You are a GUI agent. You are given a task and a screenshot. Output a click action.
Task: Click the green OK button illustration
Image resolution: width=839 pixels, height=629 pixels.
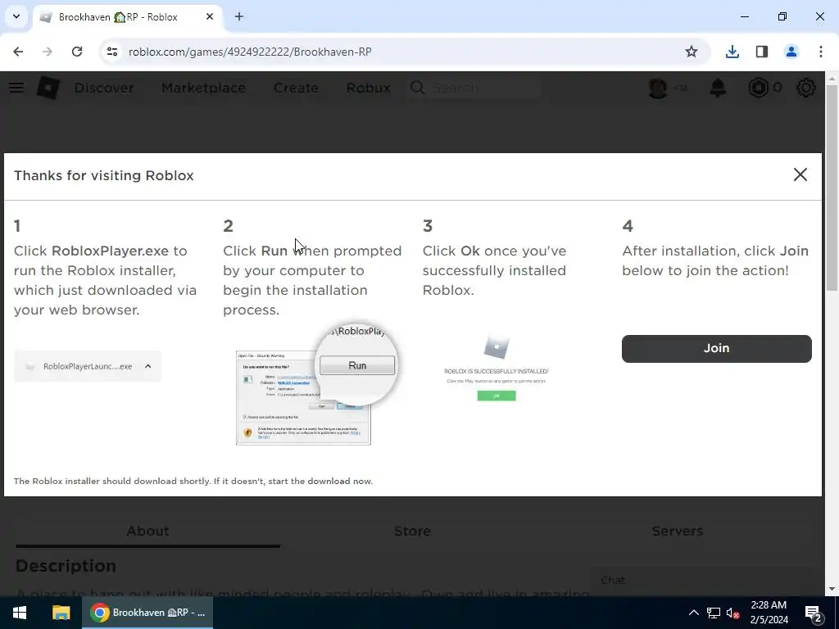pyautogui.click(x=496, y=396)
